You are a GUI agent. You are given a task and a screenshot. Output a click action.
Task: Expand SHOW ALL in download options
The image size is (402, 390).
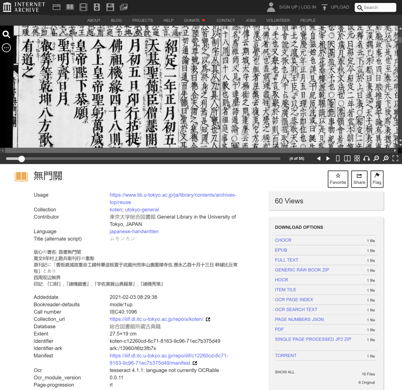click(x=284, y=372)
